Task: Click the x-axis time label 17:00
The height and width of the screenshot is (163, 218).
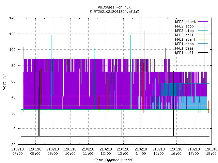Action: click(x=194, y=154)
